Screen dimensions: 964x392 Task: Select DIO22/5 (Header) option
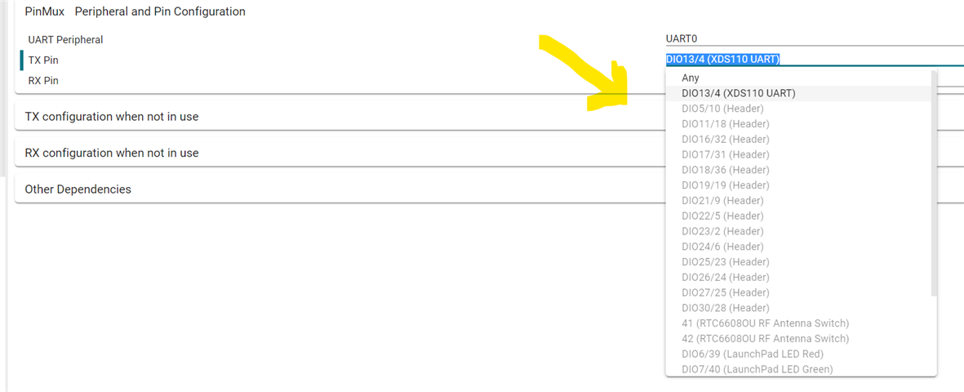click(x=722, y=216)
